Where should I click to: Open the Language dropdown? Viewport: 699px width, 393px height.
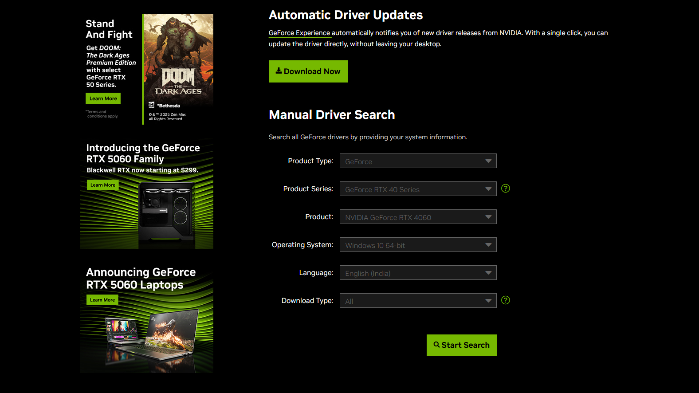[x=418, y=273]
